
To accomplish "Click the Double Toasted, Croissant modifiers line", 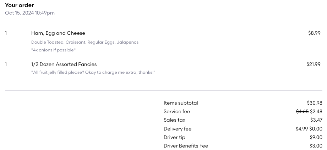I will [x=85, y=42].
